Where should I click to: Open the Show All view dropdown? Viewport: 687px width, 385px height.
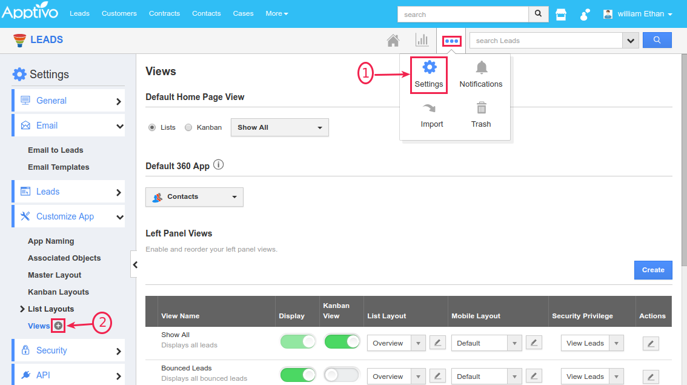279,127
